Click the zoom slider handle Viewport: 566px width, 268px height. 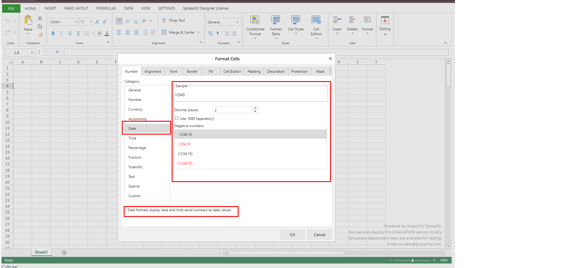(x=413, y=260)
